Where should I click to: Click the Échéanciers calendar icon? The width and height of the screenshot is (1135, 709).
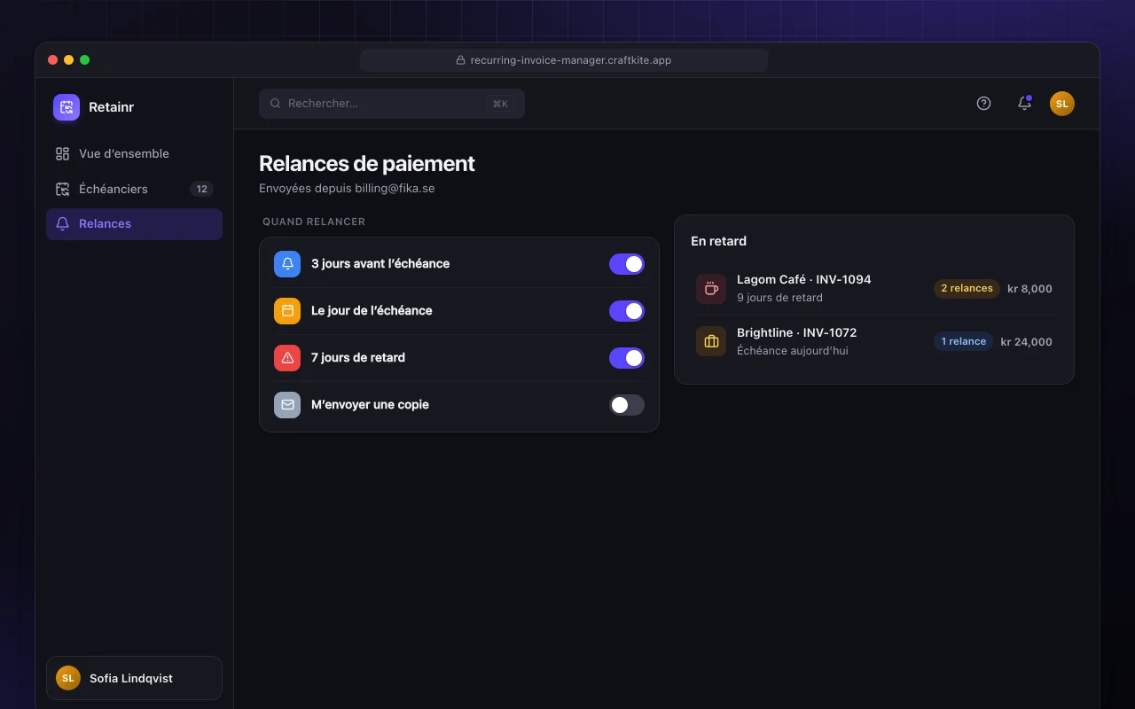click(62, 189)
